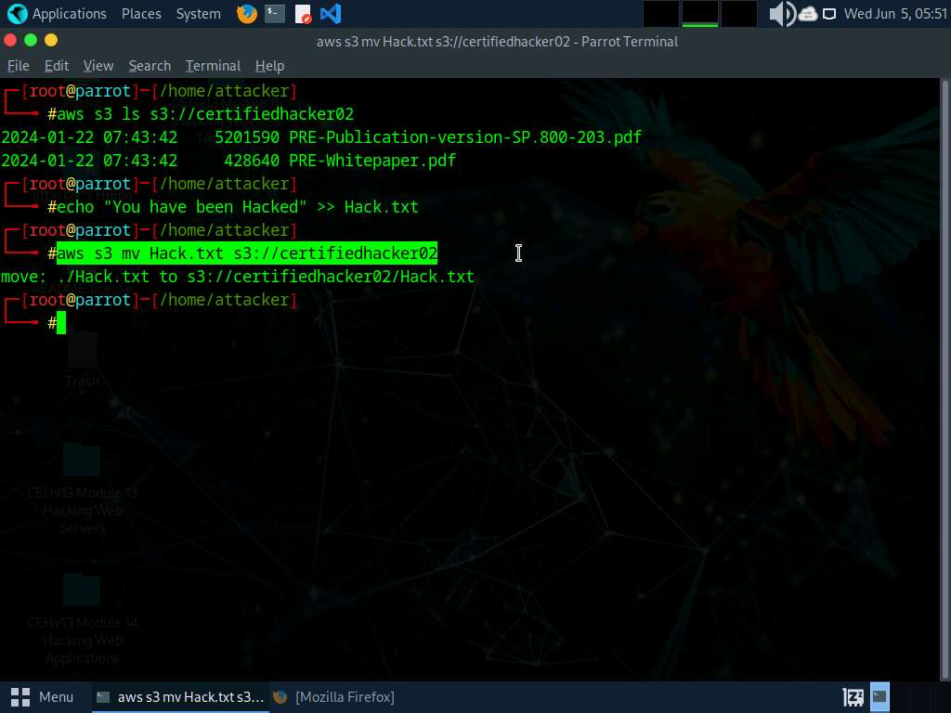
Task: Open the Help menu
Action: (x=269, y=66)
